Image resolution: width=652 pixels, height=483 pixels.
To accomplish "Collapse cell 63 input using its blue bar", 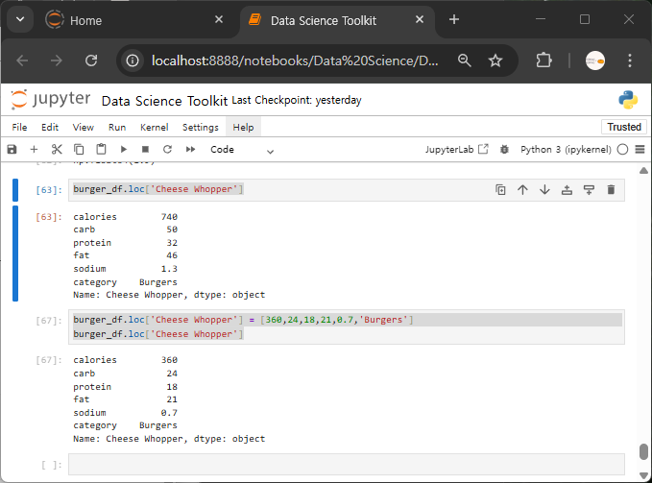I will [x=15, y=190].
